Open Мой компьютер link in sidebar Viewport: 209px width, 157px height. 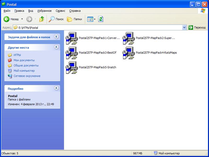[x=24, y=71]
